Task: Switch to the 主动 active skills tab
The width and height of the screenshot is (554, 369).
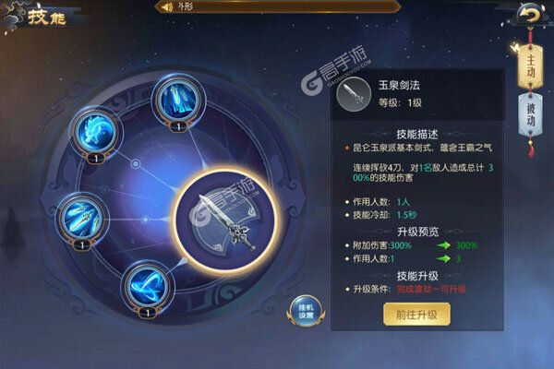Action: (x=530, y=66)
